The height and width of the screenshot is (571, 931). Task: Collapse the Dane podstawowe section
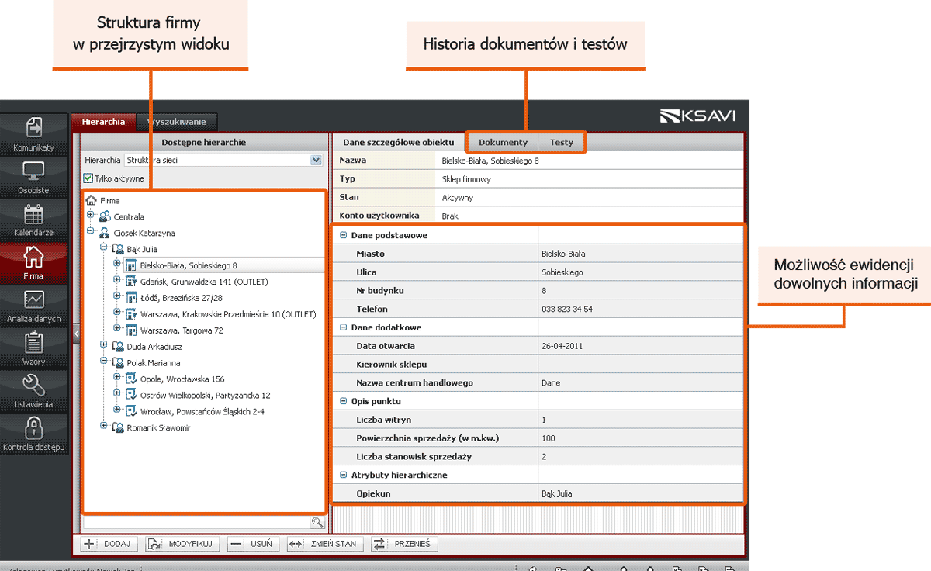[x=344, y=235]
